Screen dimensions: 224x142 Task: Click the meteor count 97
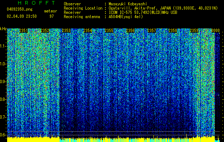[51, 16]
